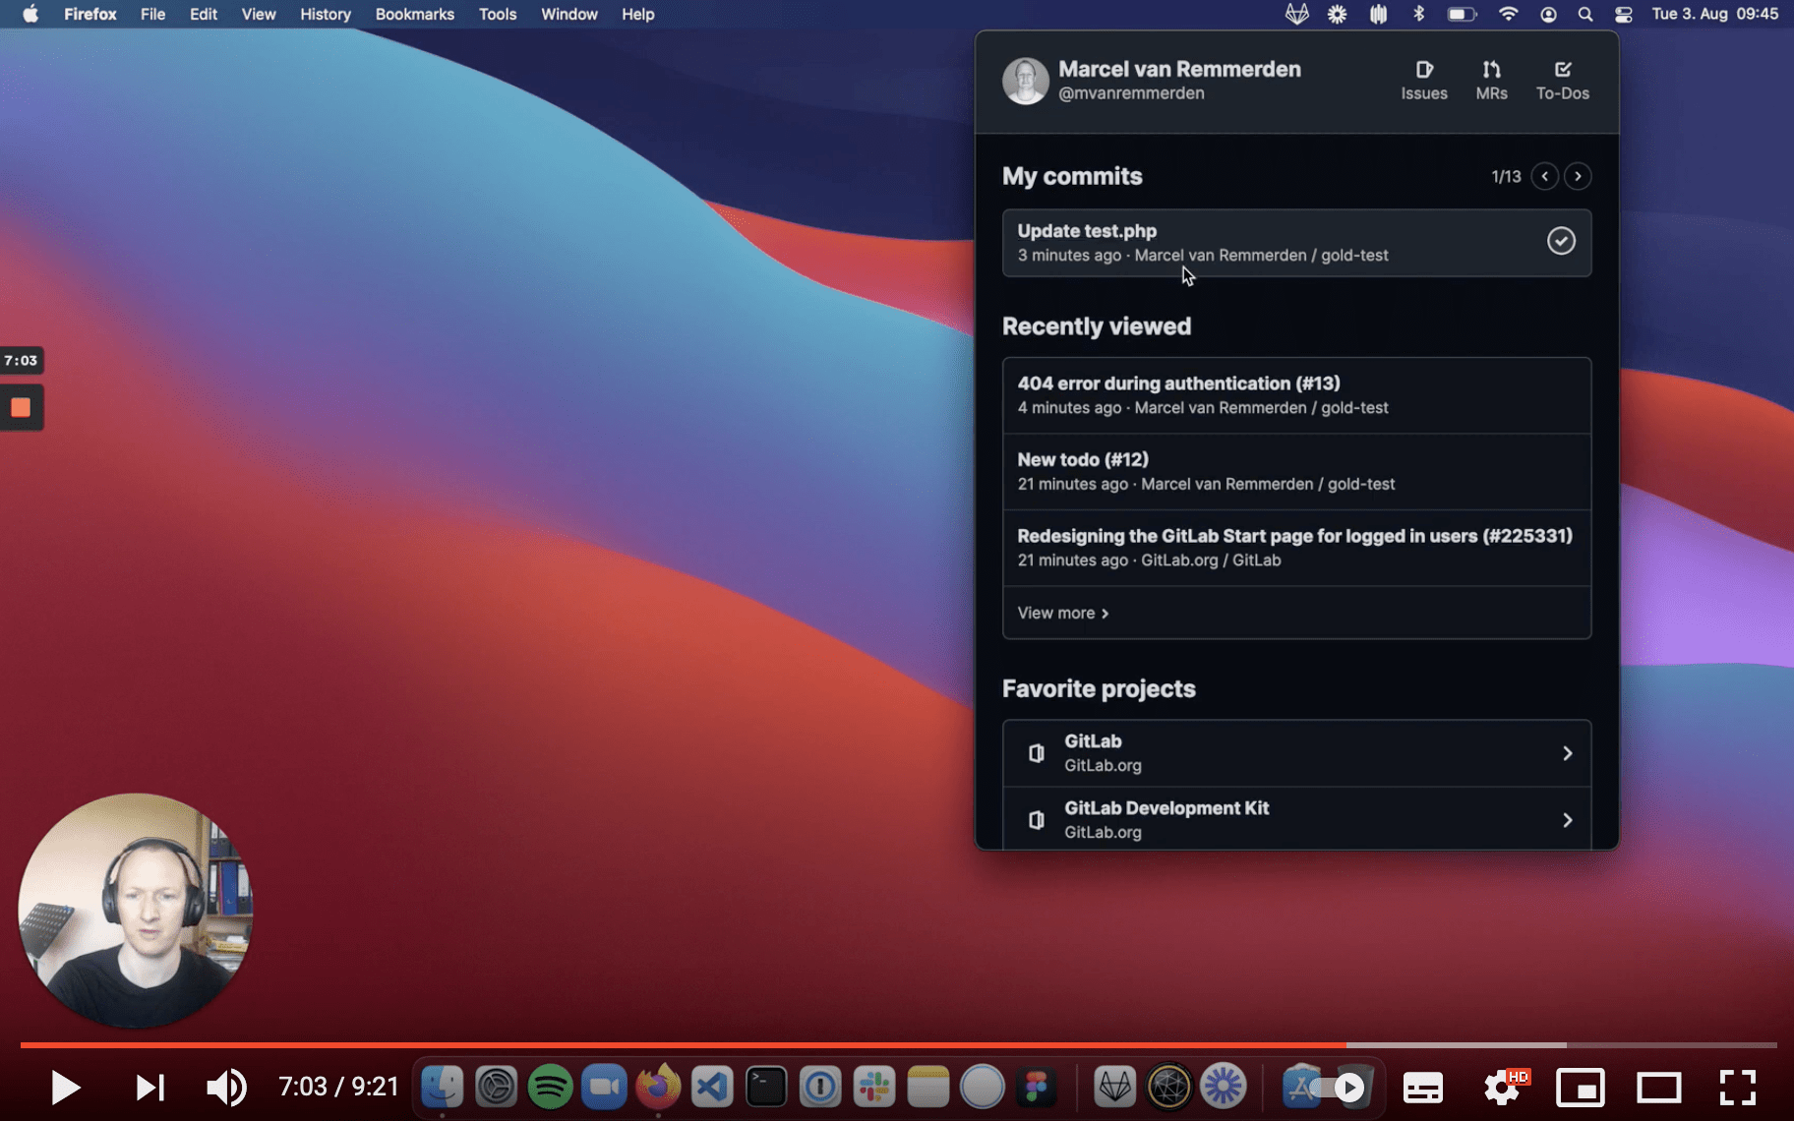Click the commit pipeline status check icon

coord(1561,241)
